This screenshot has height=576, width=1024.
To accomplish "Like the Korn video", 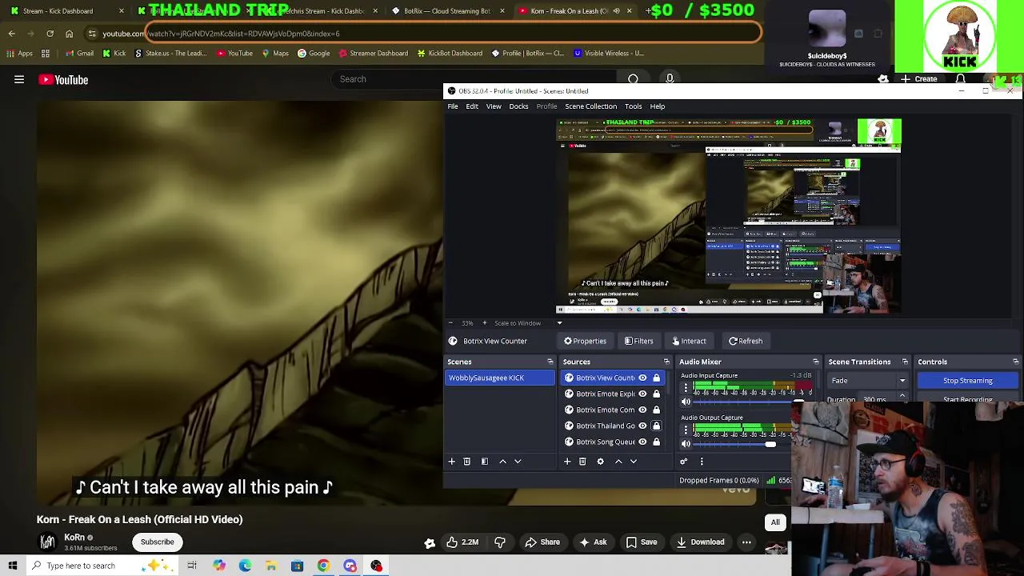I will [462, 542].
